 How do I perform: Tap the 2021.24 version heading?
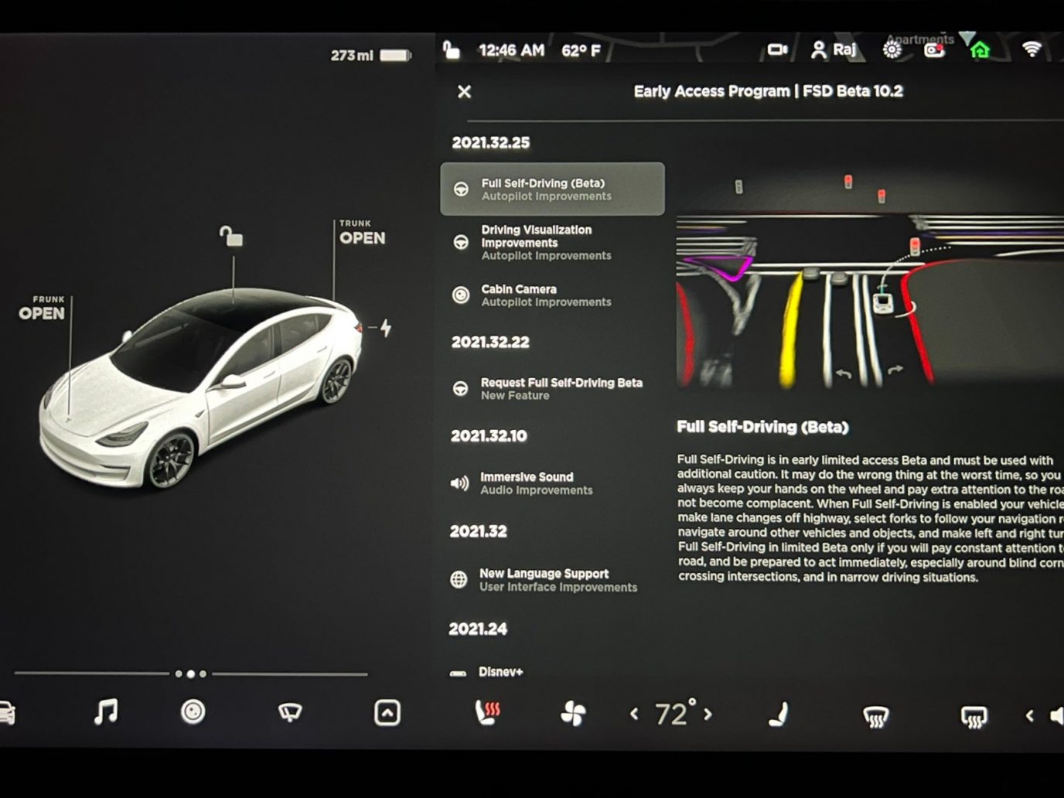pyautogui.click(x=478, y=629)
